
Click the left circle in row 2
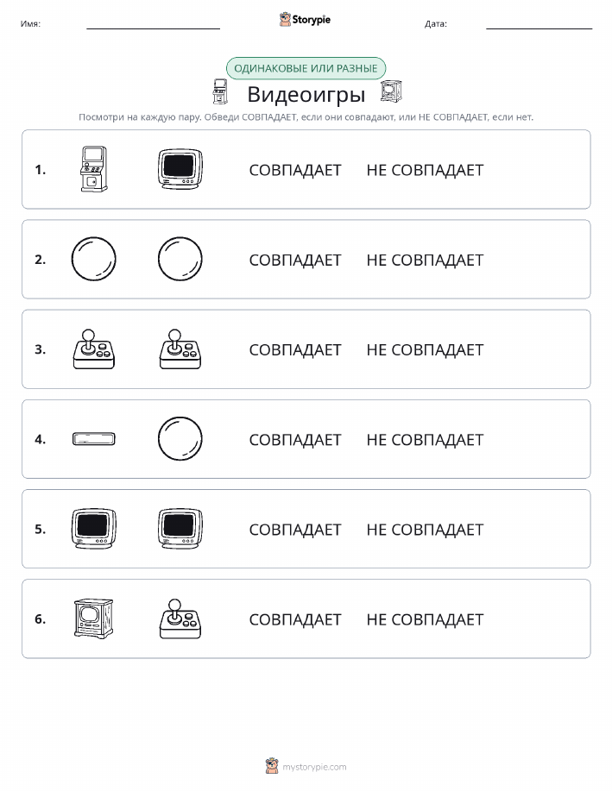94,259
